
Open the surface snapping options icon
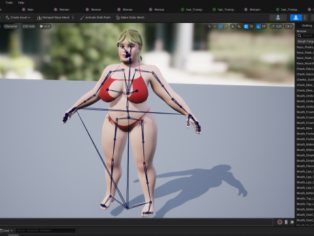239,26
